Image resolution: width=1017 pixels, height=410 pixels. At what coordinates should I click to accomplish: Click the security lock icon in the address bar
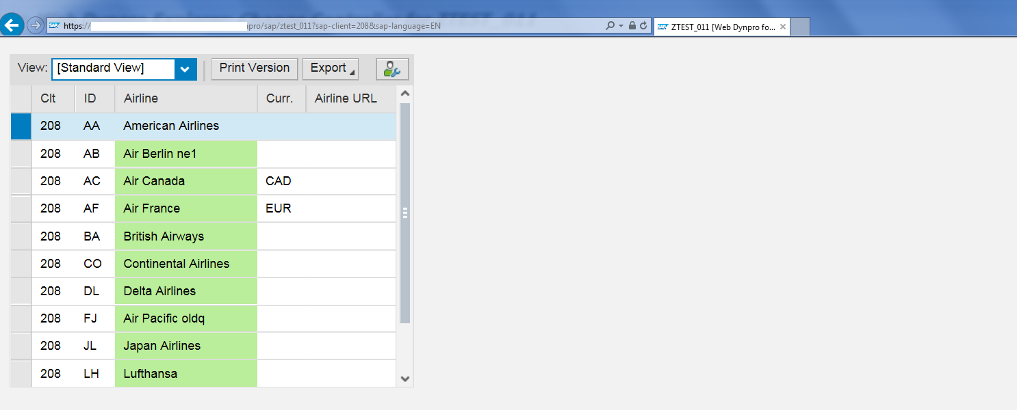pyautogui.click(x=631, y=25)
